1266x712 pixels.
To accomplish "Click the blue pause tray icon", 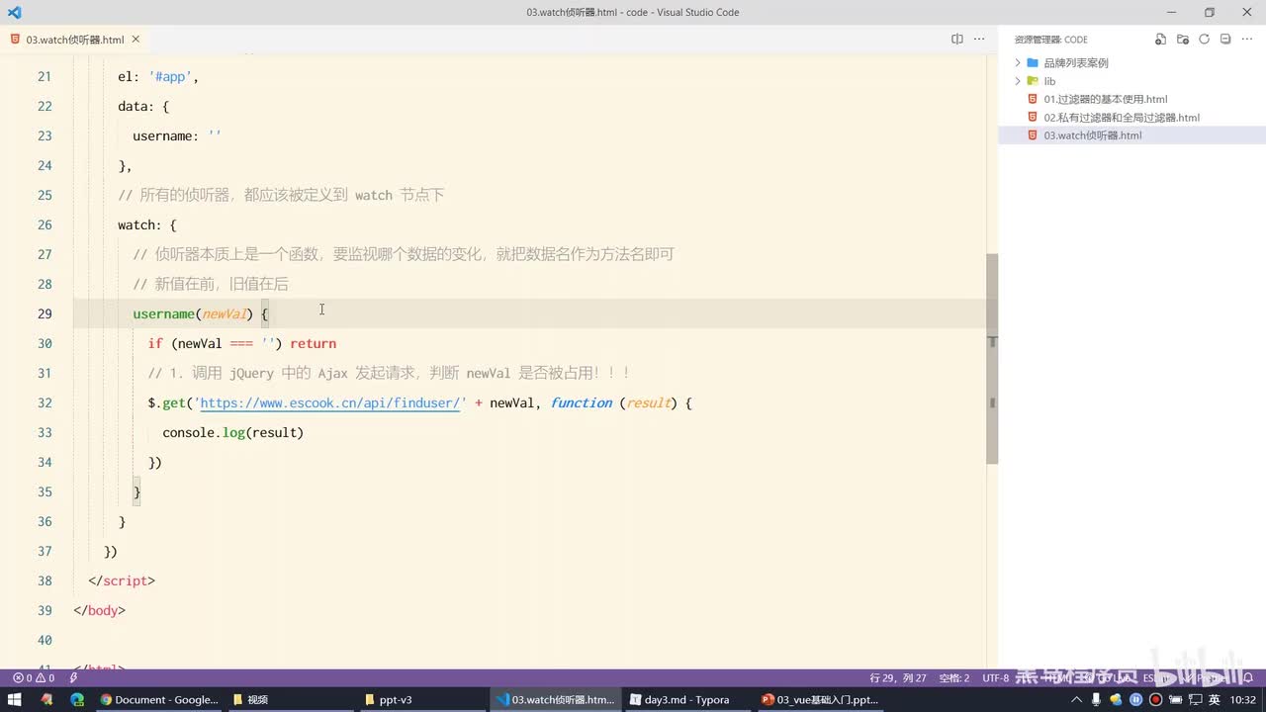I will coord(1135,699).
